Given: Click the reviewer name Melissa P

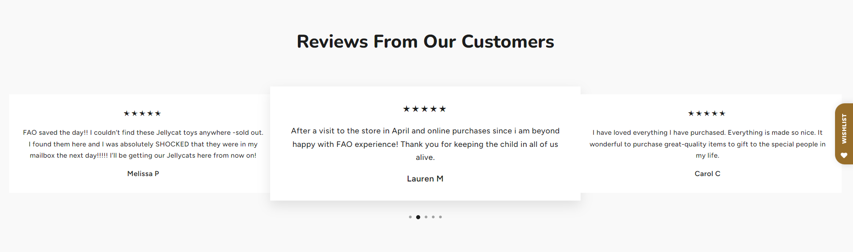Looking at the screenshot, I should click(x=143, y=174).
